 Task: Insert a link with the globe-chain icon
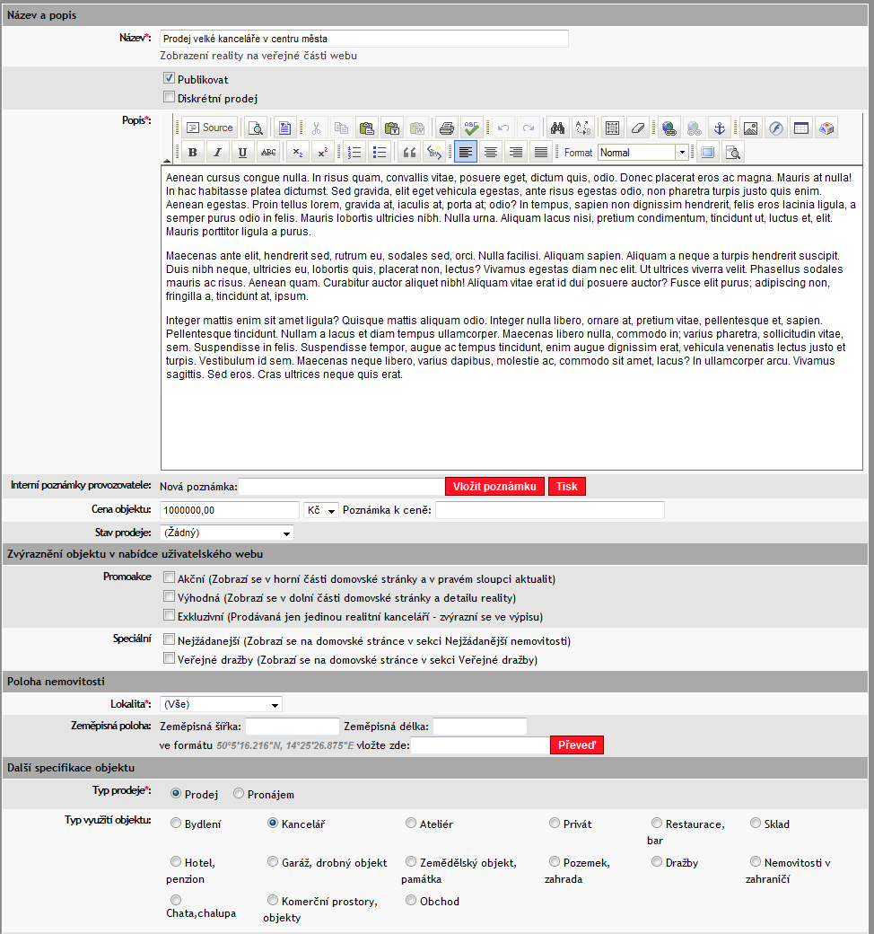pos(669,128)
